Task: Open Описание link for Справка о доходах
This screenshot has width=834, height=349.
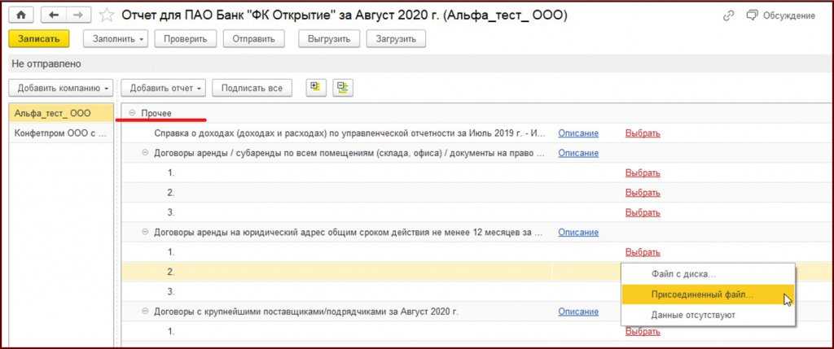Action: pos(577,133)
